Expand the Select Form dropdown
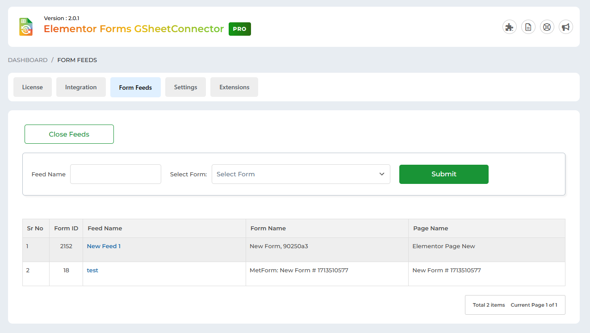Viewport: 590px width, 333px height. point(301,174)
